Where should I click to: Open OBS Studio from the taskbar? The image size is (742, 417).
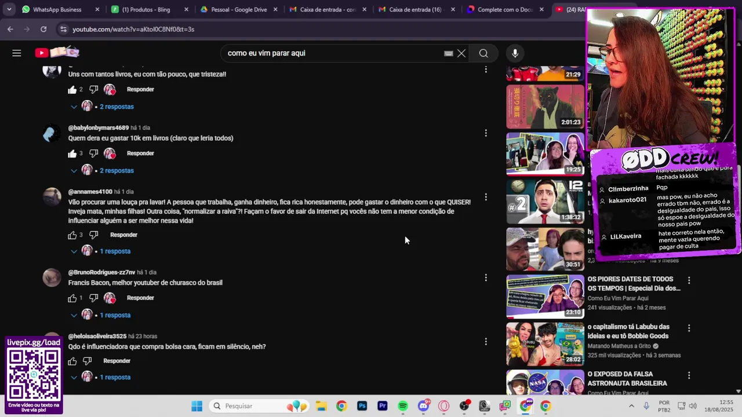464,406
